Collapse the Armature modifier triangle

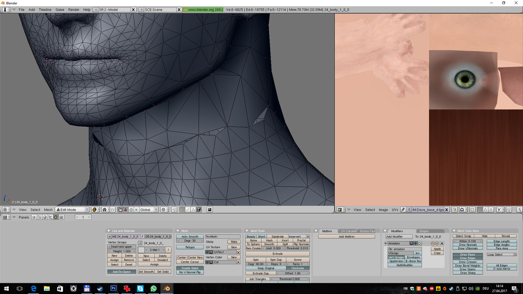[386, 244]
